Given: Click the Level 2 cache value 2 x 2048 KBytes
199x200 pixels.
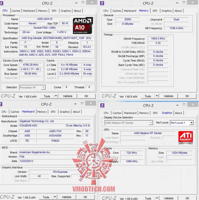Looking at the screenshot, I should point(69,74).
